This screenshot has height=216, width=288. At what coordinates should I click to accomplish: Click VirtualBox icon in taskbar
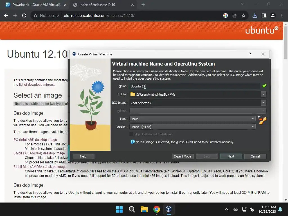pyautogui.click(x=169, y=209)
